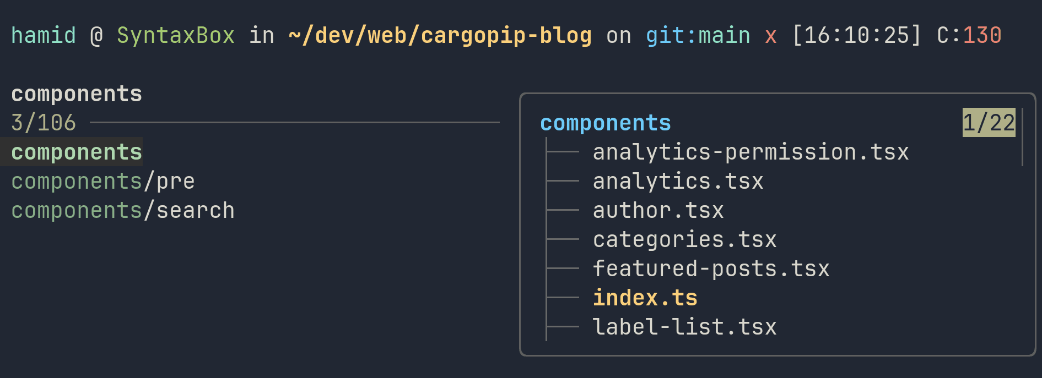The image size is (1042, 378).
Task: Click the hamid username in the prompt
Action: coord(44,36)
